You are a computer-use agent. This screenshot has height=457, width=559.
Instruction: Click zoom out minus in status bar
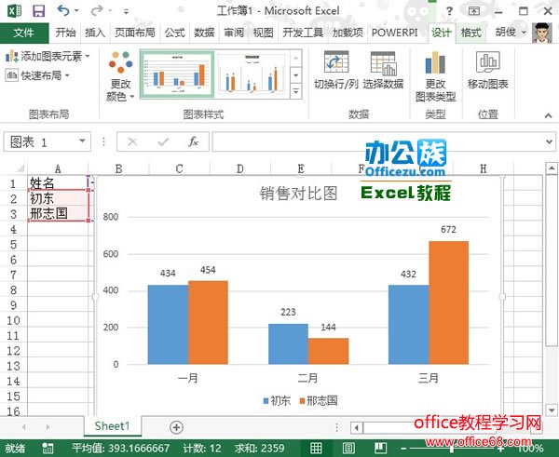(x=403, y=448)
